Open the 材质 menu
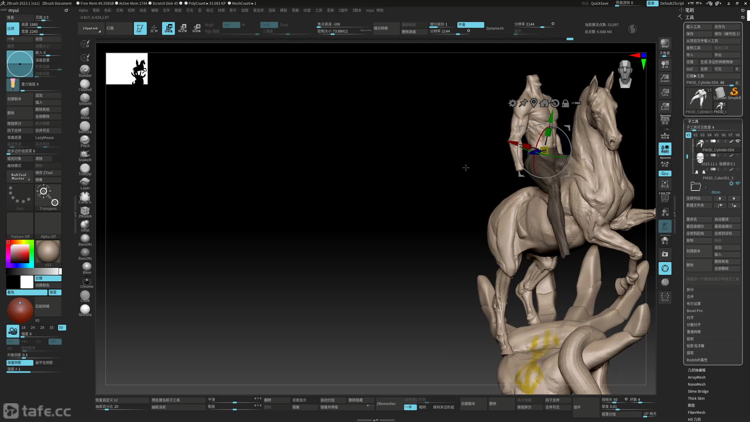 click(x=221, y=10)
